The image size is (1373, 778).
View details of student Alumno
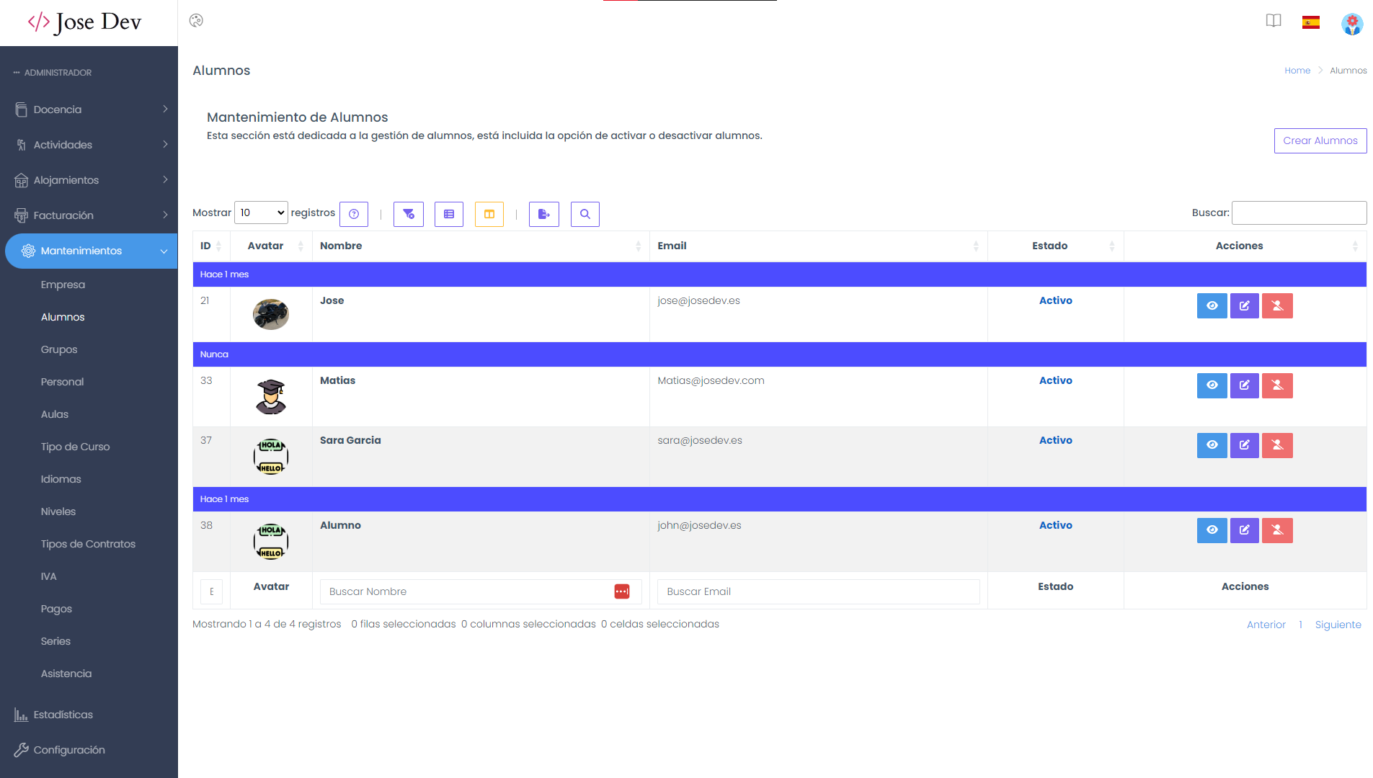(1212, 530)
